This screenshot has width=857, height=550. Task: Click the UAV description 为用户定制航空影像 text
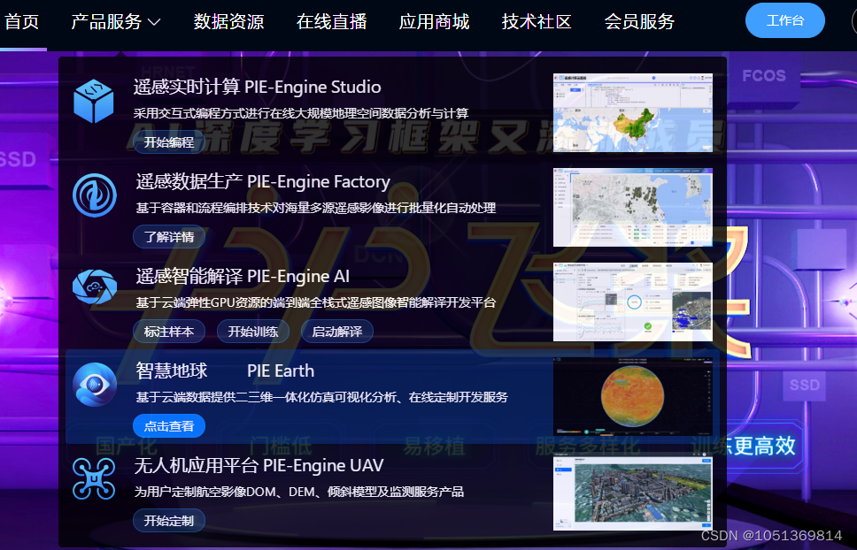tap(299, 492)
